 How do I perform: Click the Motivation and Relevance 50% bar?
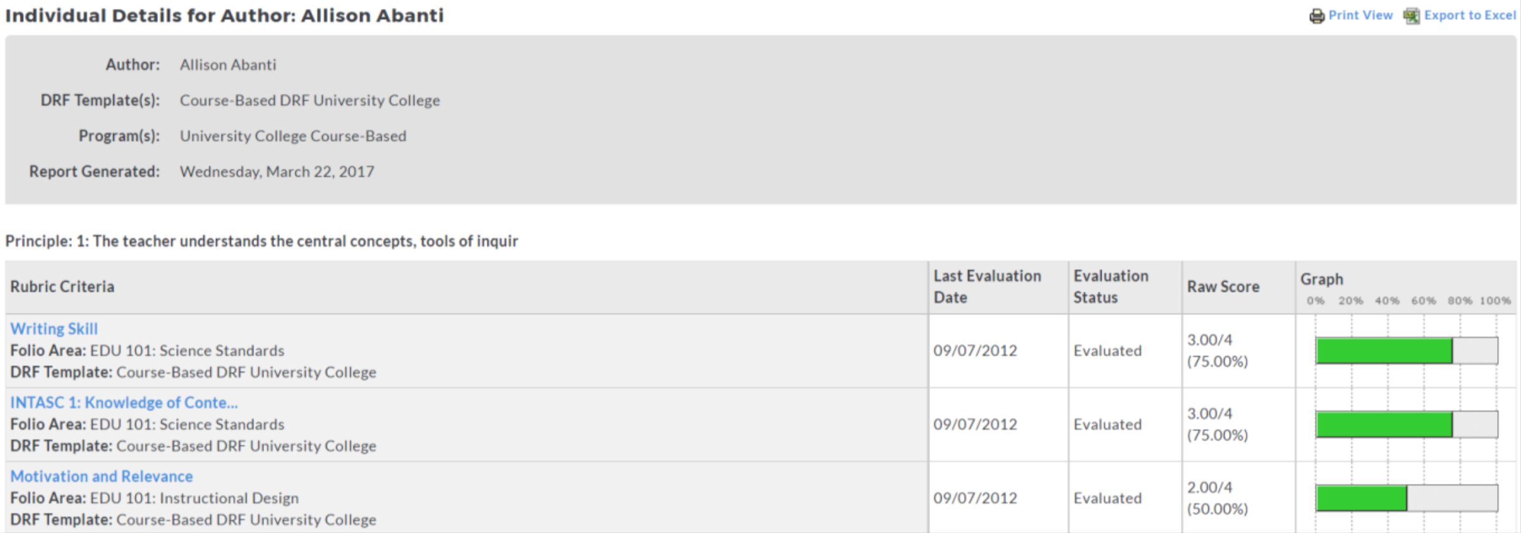[x=1362, y=498]
